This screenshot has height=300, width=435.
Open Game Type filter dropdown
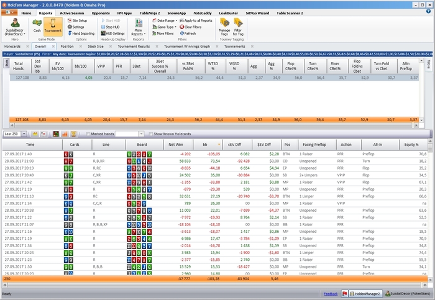(165, 27)
